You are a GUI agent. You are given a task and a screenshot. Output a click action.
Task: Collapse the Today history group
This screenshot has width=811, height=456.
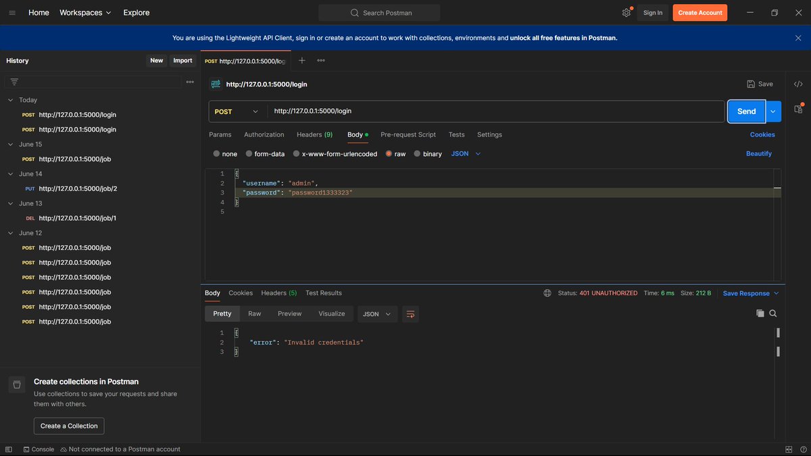pyautogui.click(x=10, y=100)
